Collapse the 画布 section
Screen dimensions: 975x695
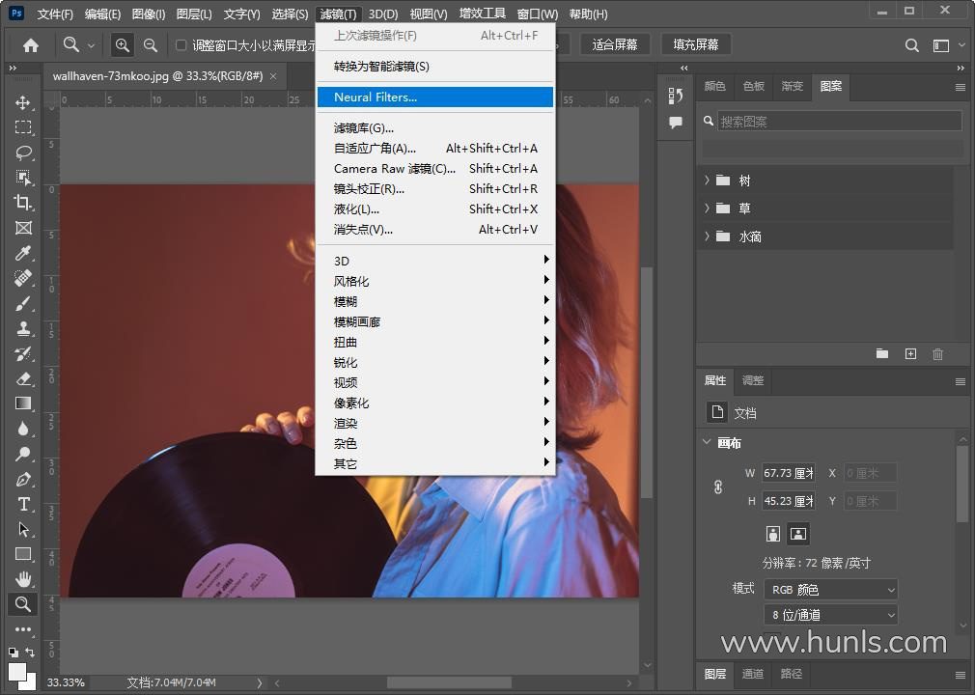(x=707, y=442)
